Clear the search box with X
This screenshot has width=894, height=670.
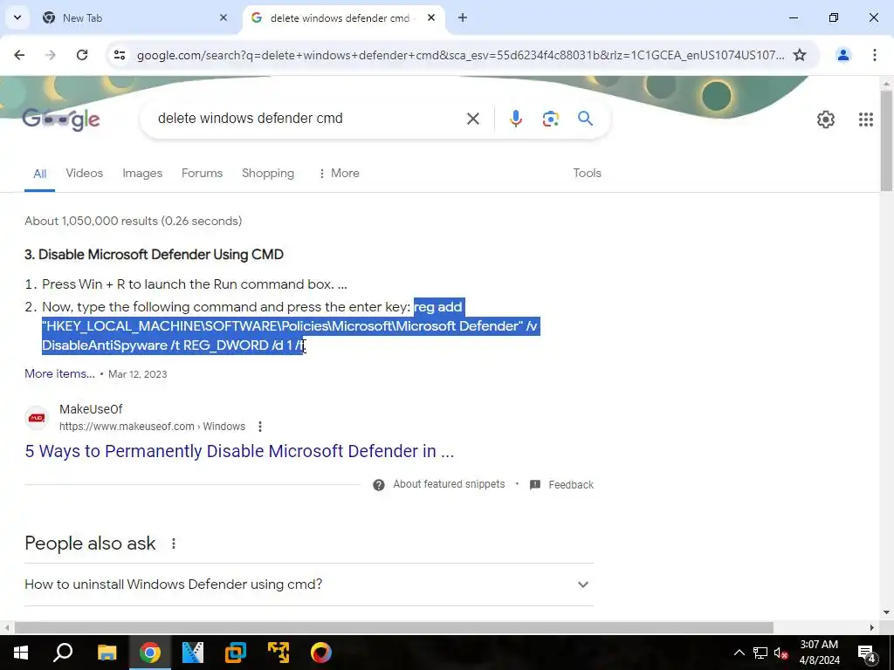[472, 119]
